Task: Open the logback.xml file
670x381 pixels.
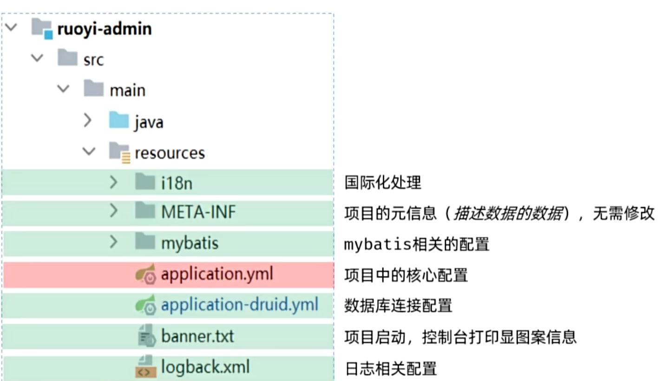Action: point(205,367)
